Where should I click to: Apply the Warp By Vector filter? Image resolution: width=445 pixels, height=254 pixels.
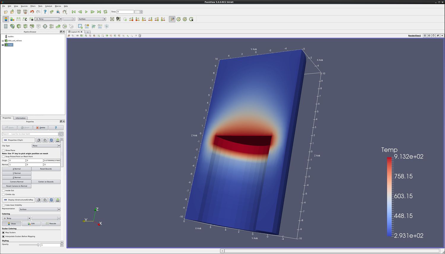tap(58, 26)
